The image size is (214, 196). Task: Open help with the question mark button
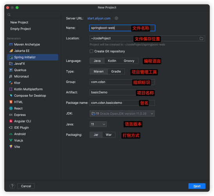(12, 186)
